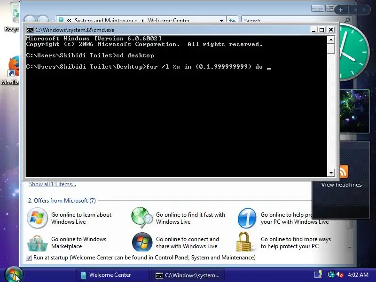Viewport: 376px width, 282px height.
Task: Open Welcome Center address bar dropdown
Action: 221,20
